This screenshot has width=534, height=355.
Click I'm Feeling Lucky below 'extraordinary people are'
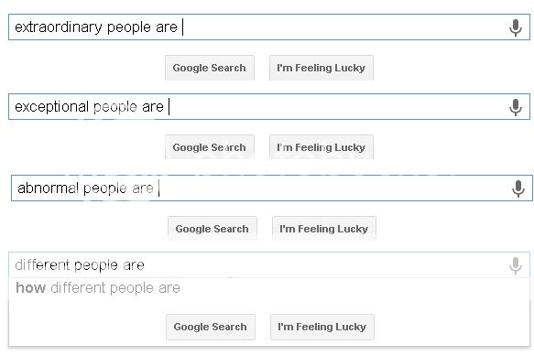321,68
